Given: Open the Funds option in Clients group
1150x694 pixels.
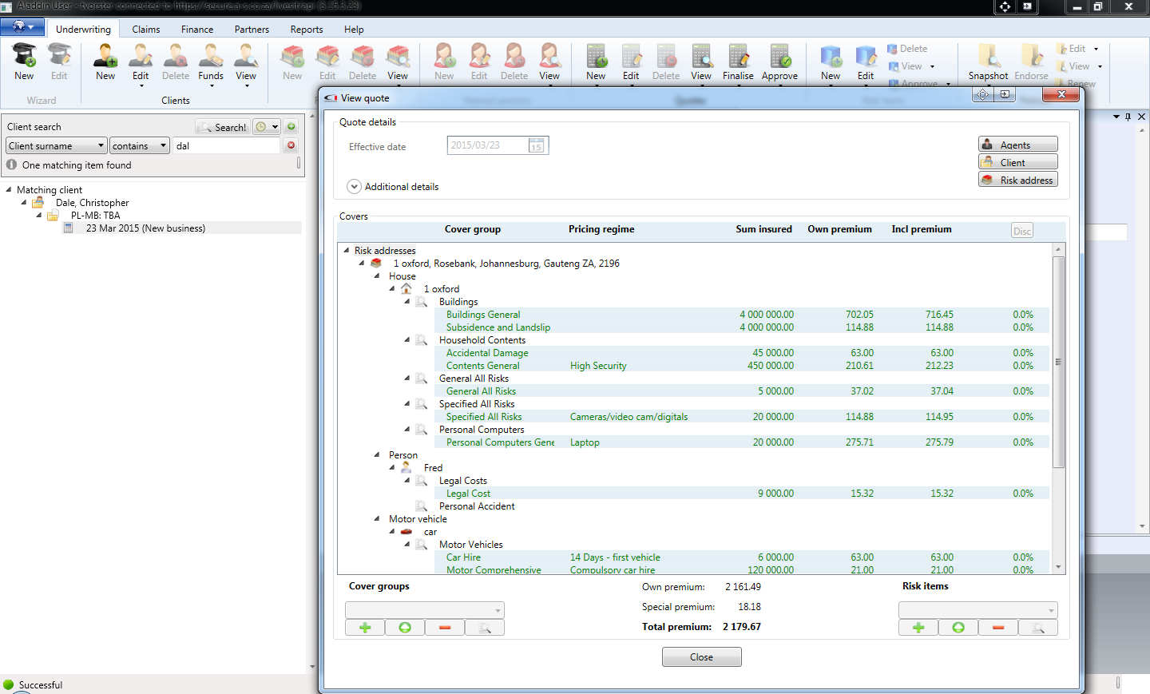Looking at the screenshot, I should click(211, 62).
